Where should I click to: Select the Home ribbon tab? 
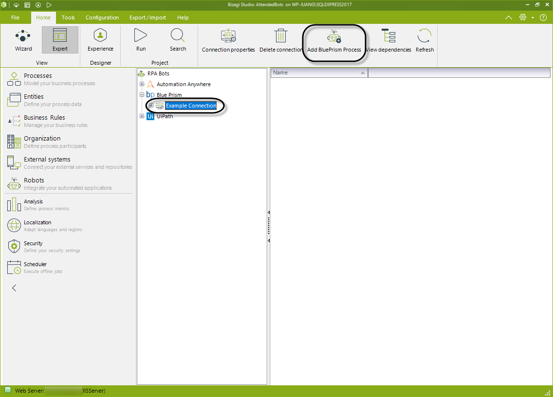[x=43, y=18]
